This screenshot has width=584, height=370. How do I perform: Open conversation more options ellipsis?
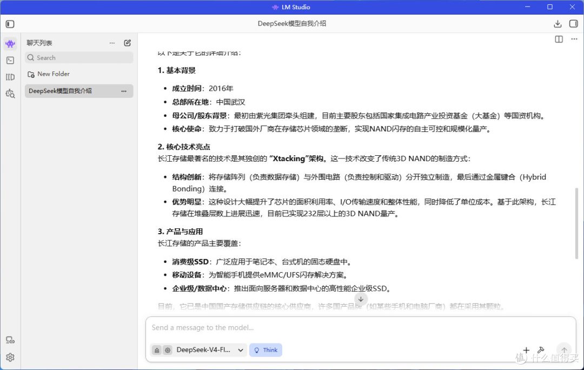[x=574, y=39]
